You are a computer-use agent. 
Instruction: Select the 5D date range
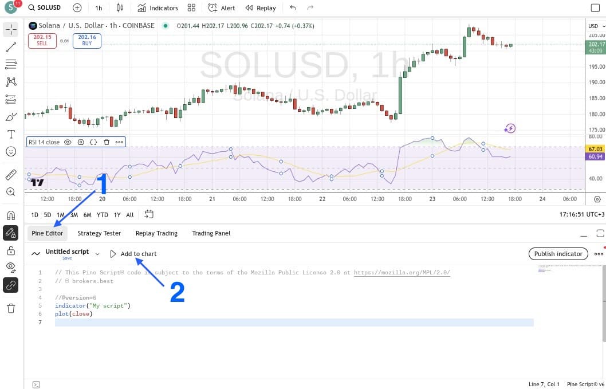point(47,215)
